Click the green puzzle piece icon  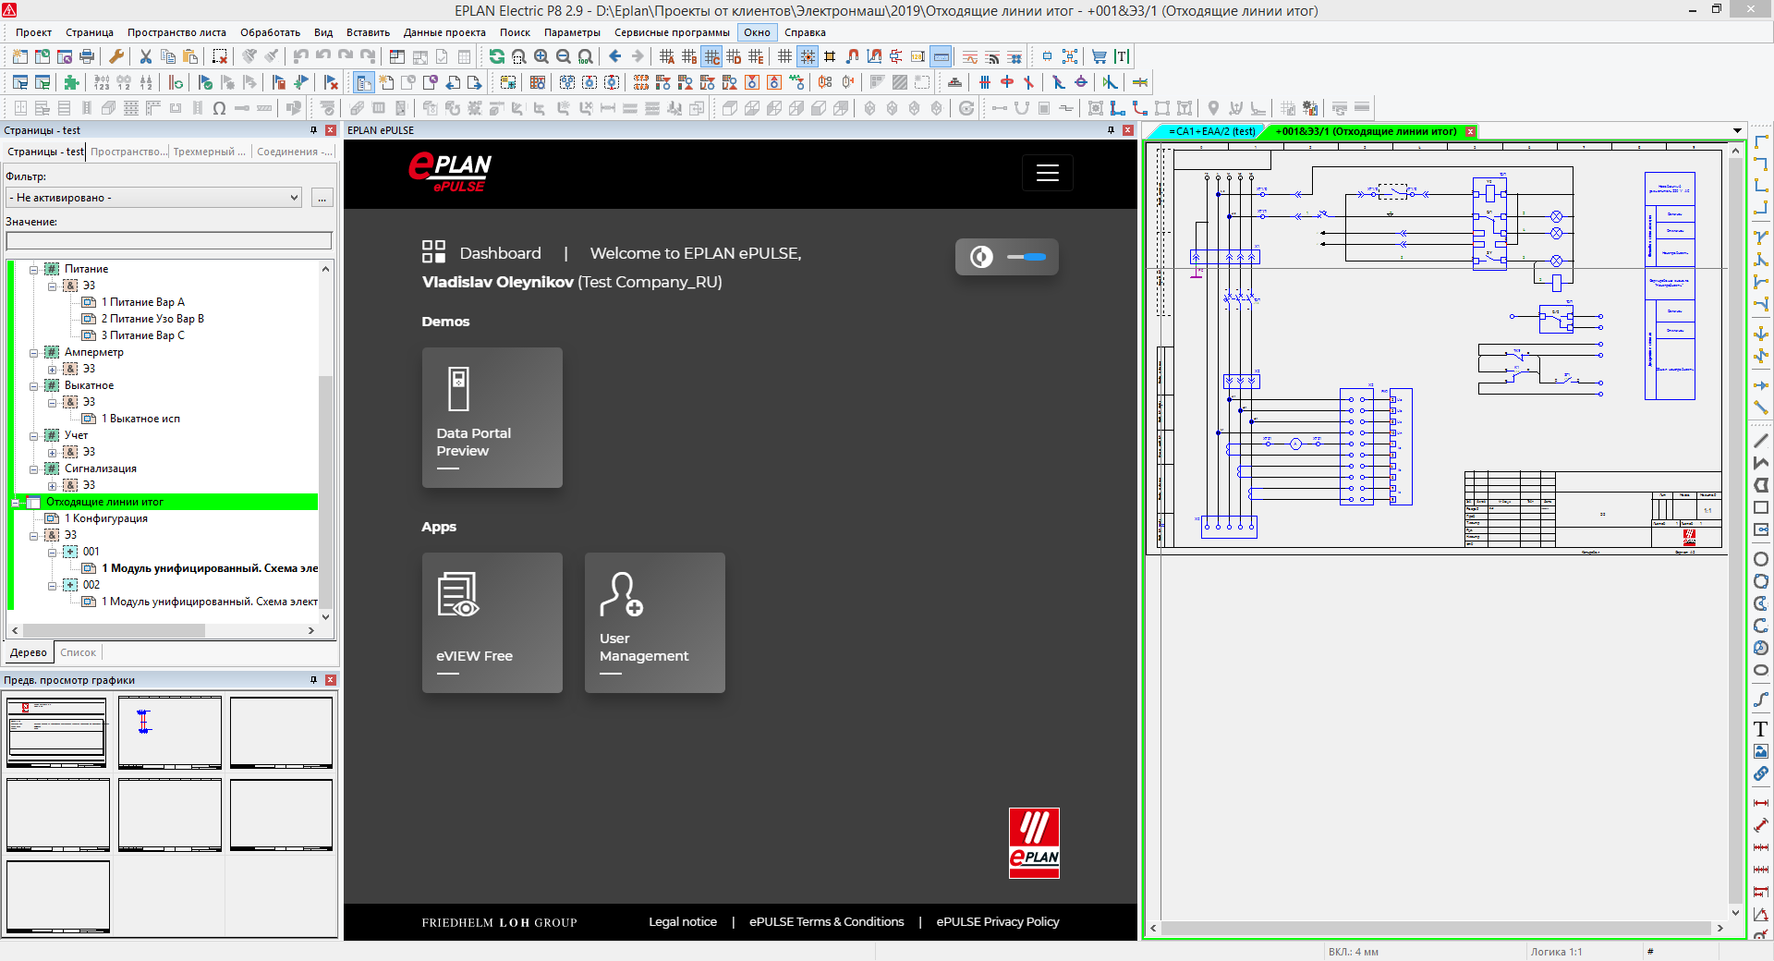coord(72,82)
